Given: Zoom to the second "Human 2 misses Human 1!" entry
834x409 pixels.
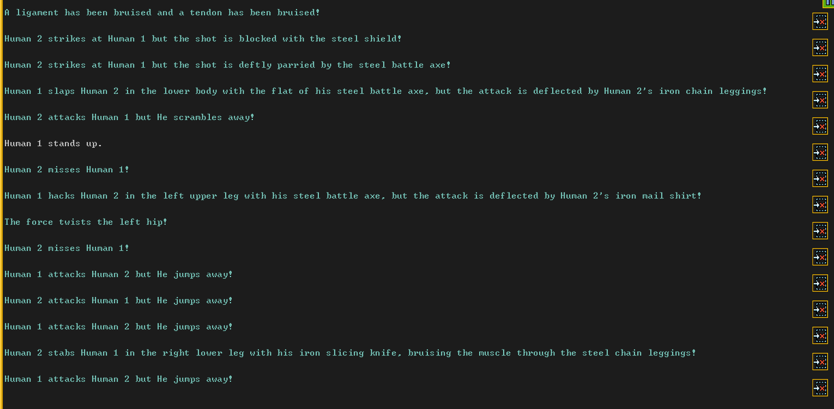Looking at the screenshot, I should pyautogui.click(x=820, y=257).
